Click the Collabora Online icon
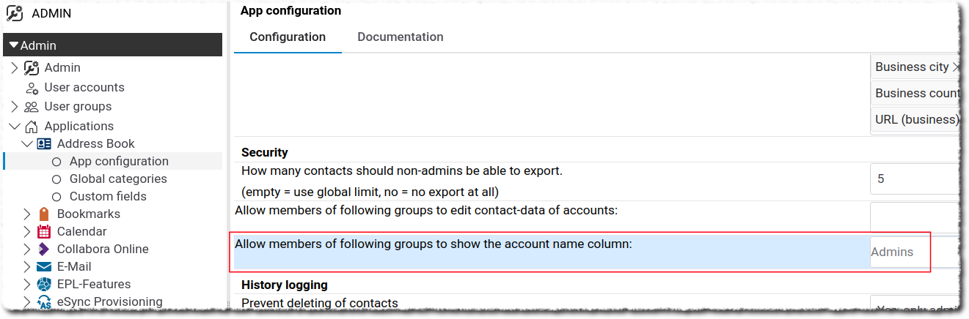 [44, 249]
